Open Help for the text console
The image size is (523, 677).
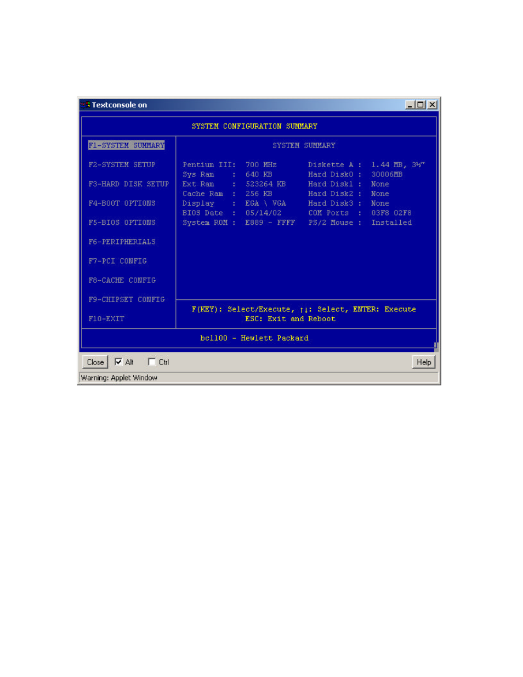tap(423, 362)
